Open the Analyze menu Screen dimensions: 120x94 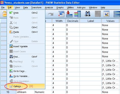pyautogui.click(x=49, y=8)
